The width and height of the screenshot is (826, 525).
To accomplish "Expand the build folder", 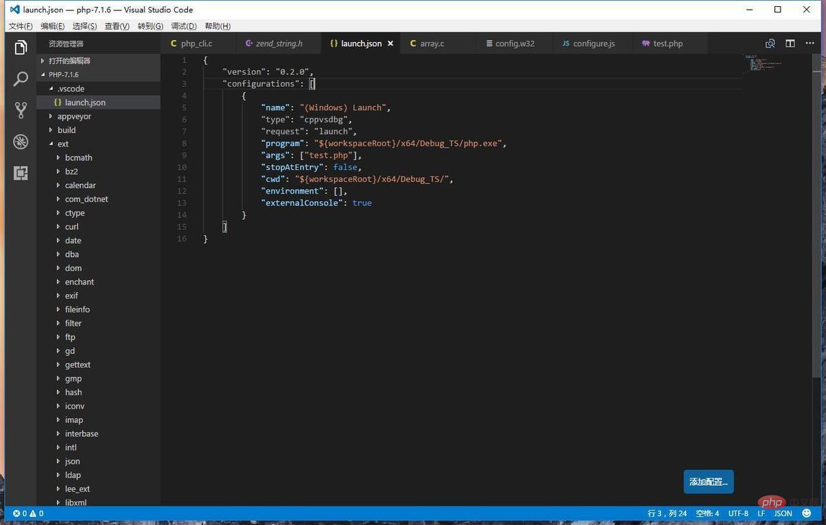I will [x=98, y=130].
